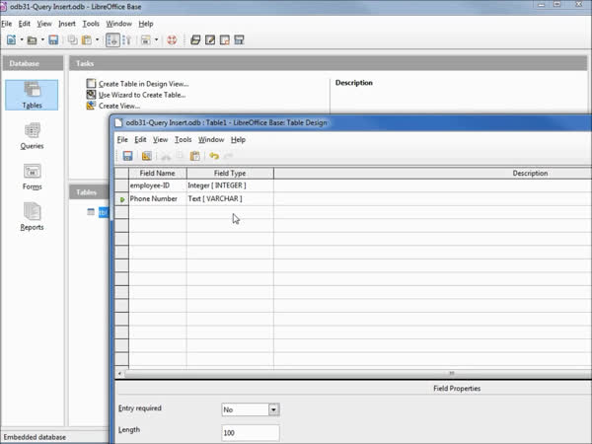Click the row marker with green arrow
Image resolution: width=592 pixels, height=444 pixels.
121,199
